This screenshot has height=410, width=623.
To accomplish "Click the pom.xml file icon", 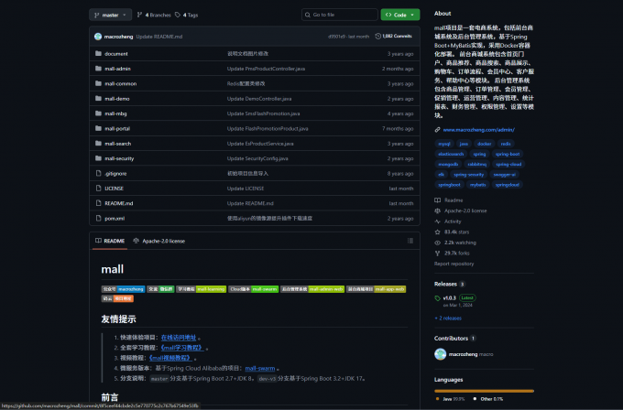I will click(98, 218).
